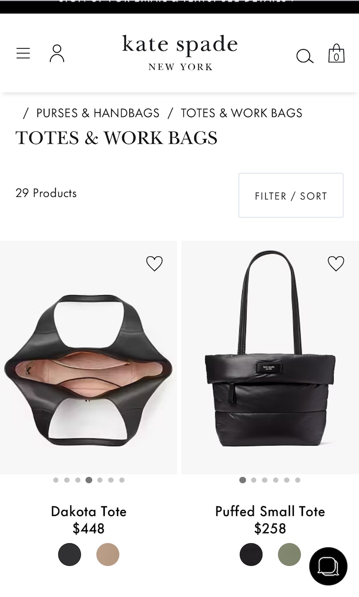View the Puffed Small Tote product image
The width and height of the screenshot is (359, 597).
pos(270,357)
